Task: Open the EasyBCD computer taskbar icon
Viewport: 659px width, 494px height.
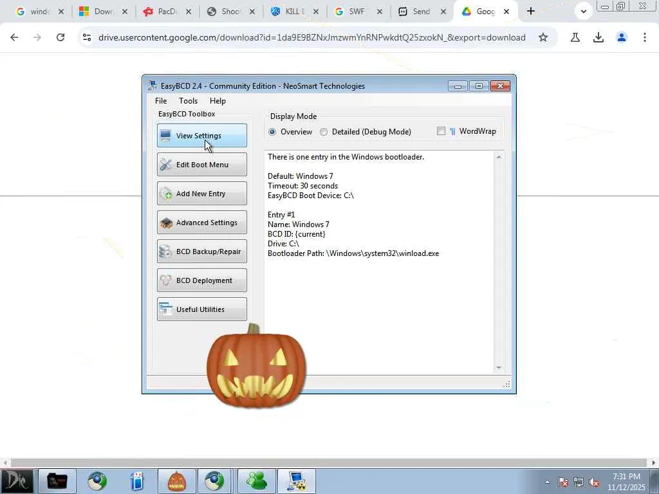Action: tap(296, 481)
